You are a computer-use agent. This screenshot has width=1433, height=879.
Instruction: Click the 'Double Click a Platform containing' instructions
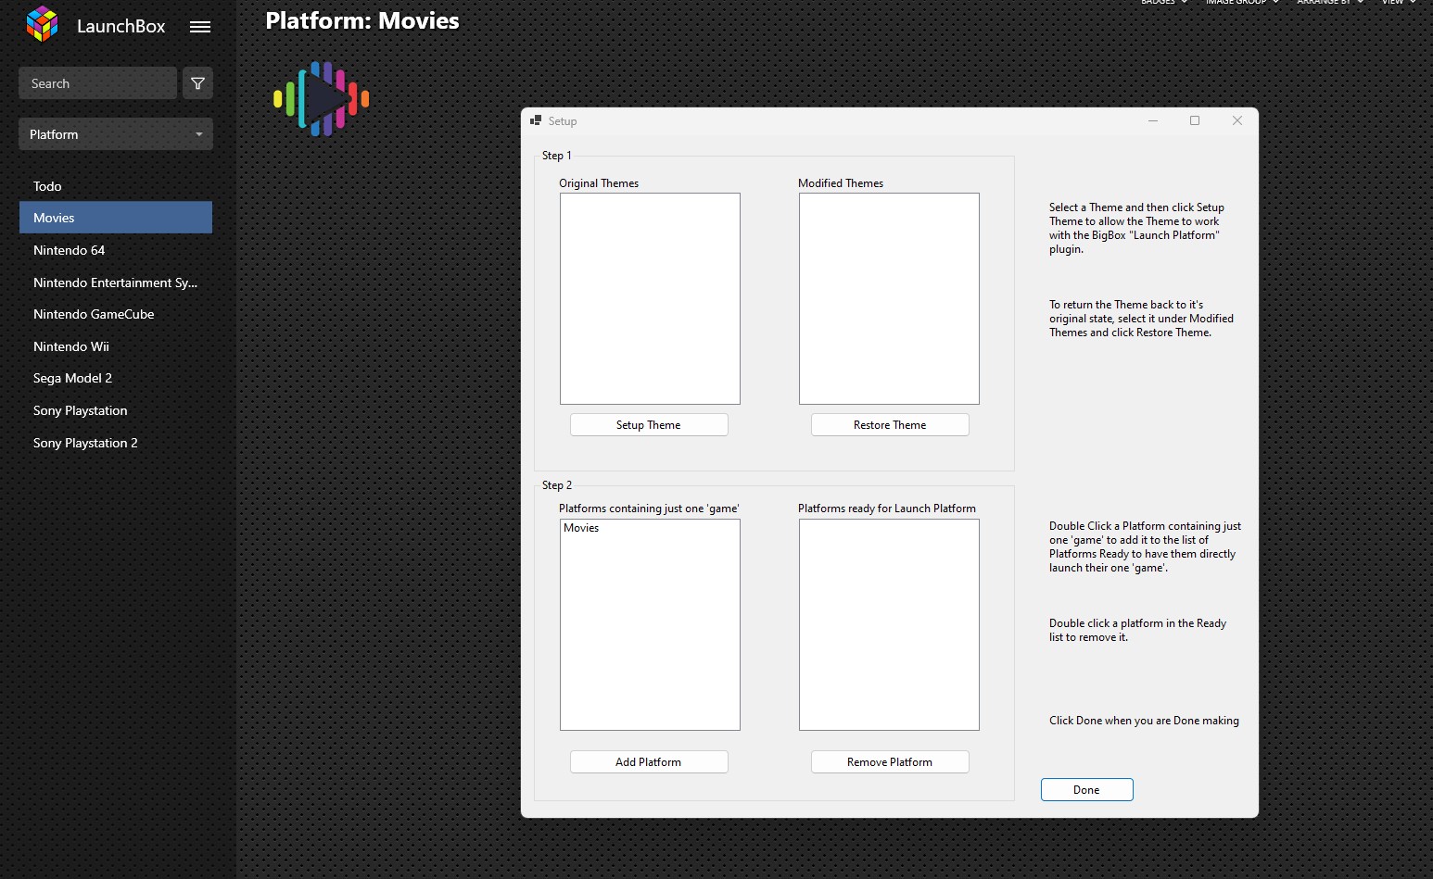coord(1146,546)
